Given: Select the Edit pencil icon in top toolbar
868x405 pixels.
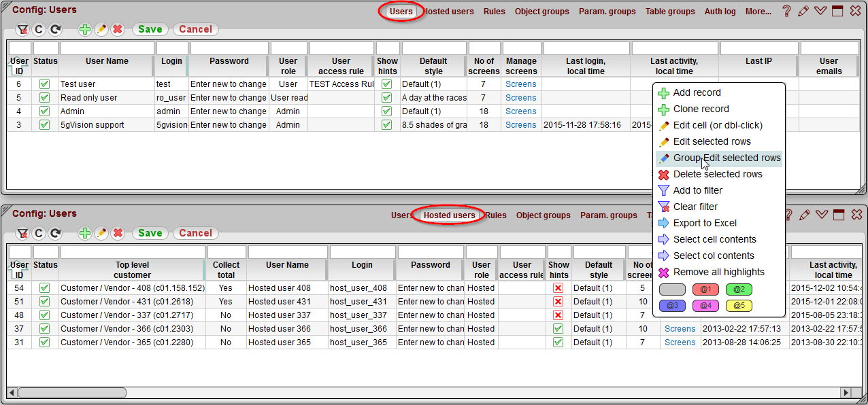Looking at the screenshot, I should pyautogui.click(x=101, y=29).
